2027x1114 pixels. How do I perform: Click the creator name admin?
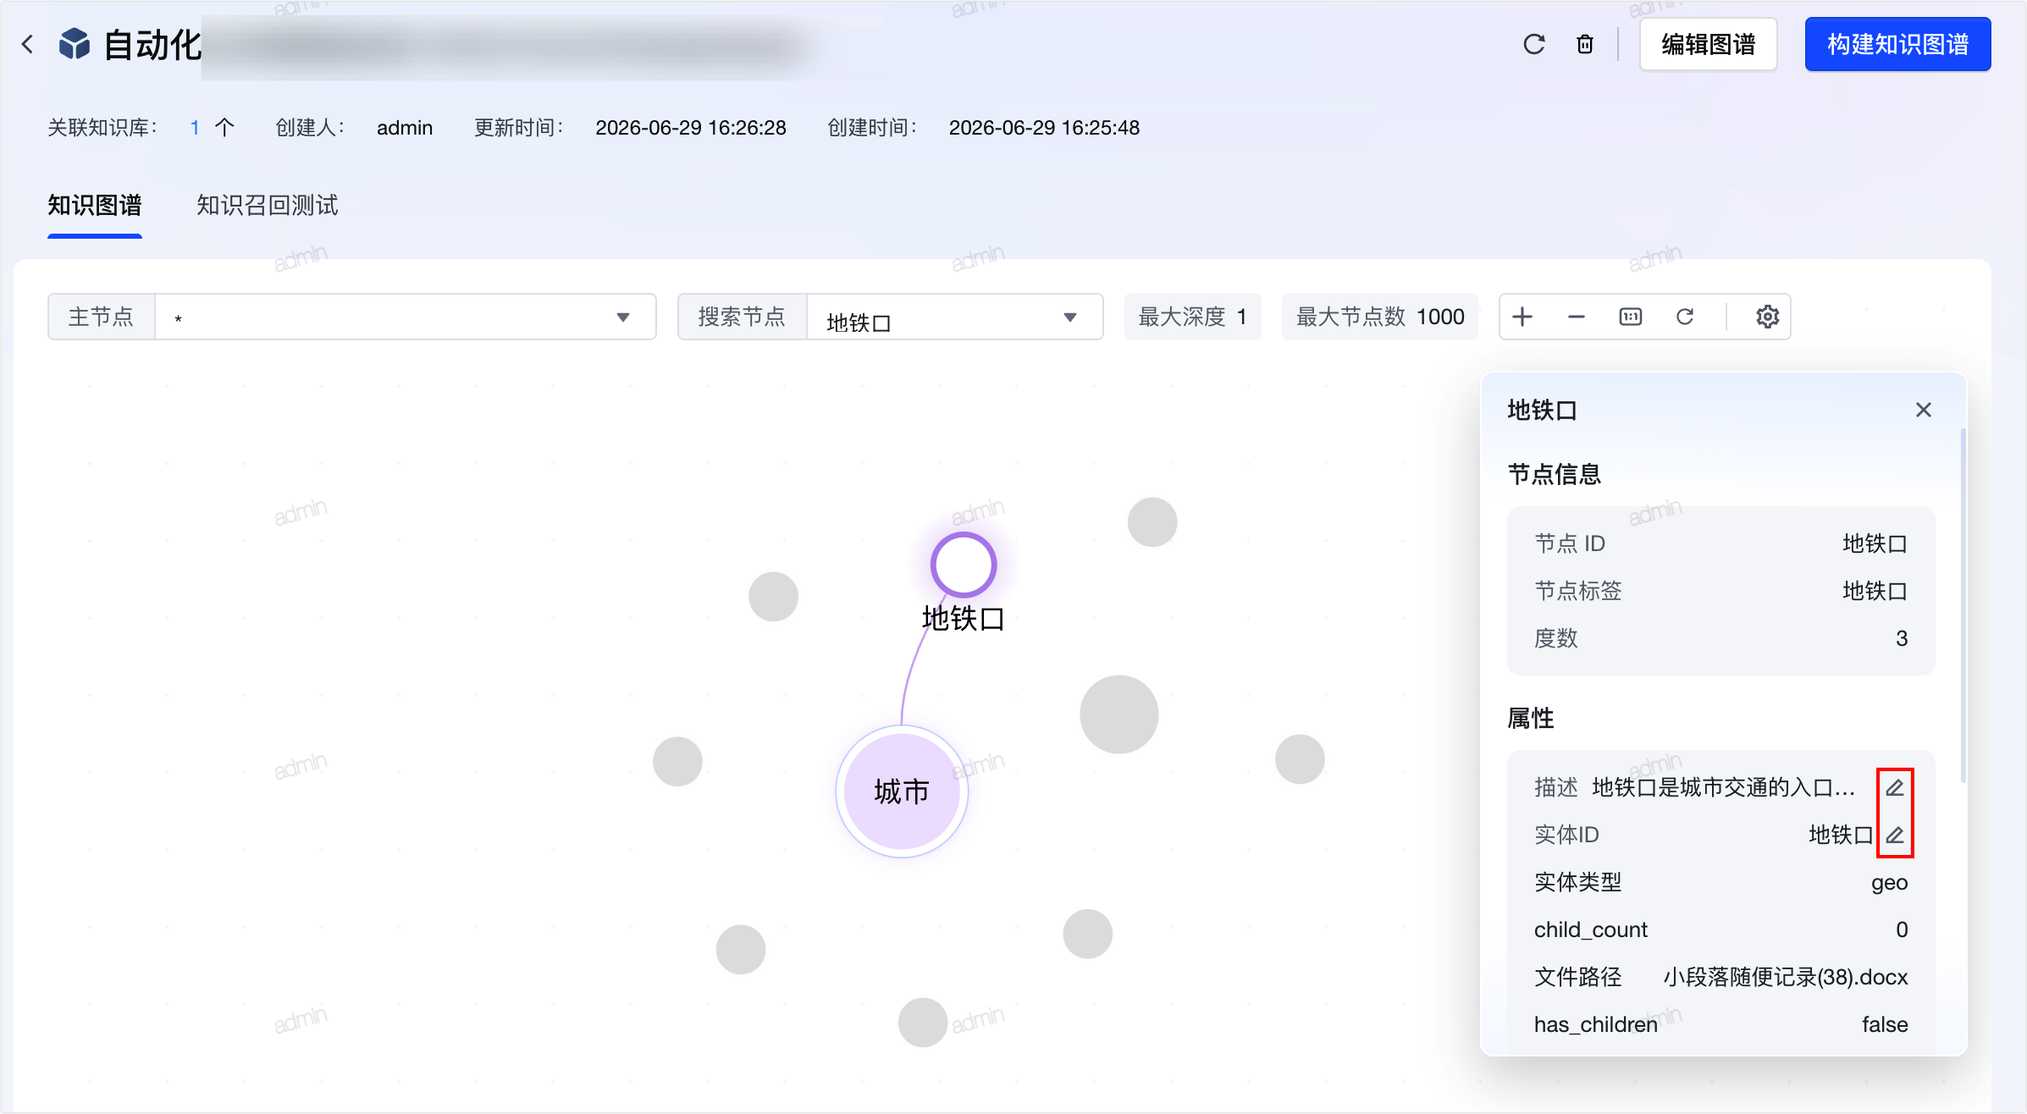[x=405, y=128]
